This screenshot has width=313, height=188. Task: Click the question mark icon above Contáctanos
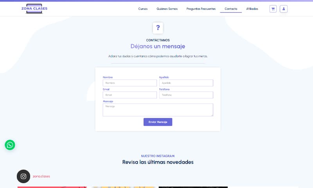(x=158, y=28)
